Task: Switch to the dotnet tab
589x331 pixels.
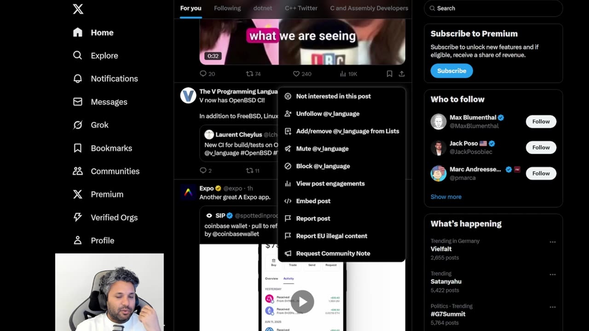Action: pos(263,8)
